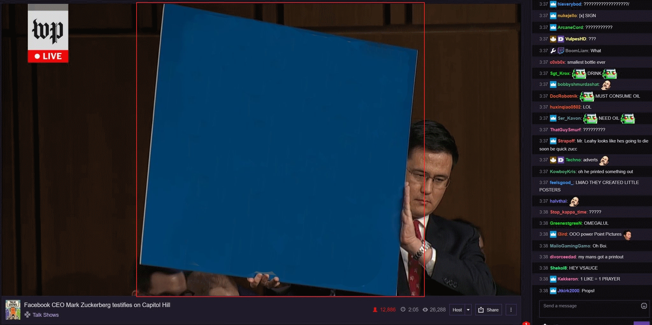Viewport: 652px width, 325px height.
Task: Click the Washington Post LIVE logo
Action: pos(48,33)
